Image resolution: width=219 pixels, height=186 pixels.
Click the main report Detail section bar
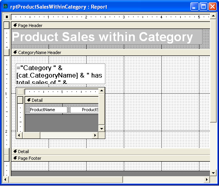(110, 152)
